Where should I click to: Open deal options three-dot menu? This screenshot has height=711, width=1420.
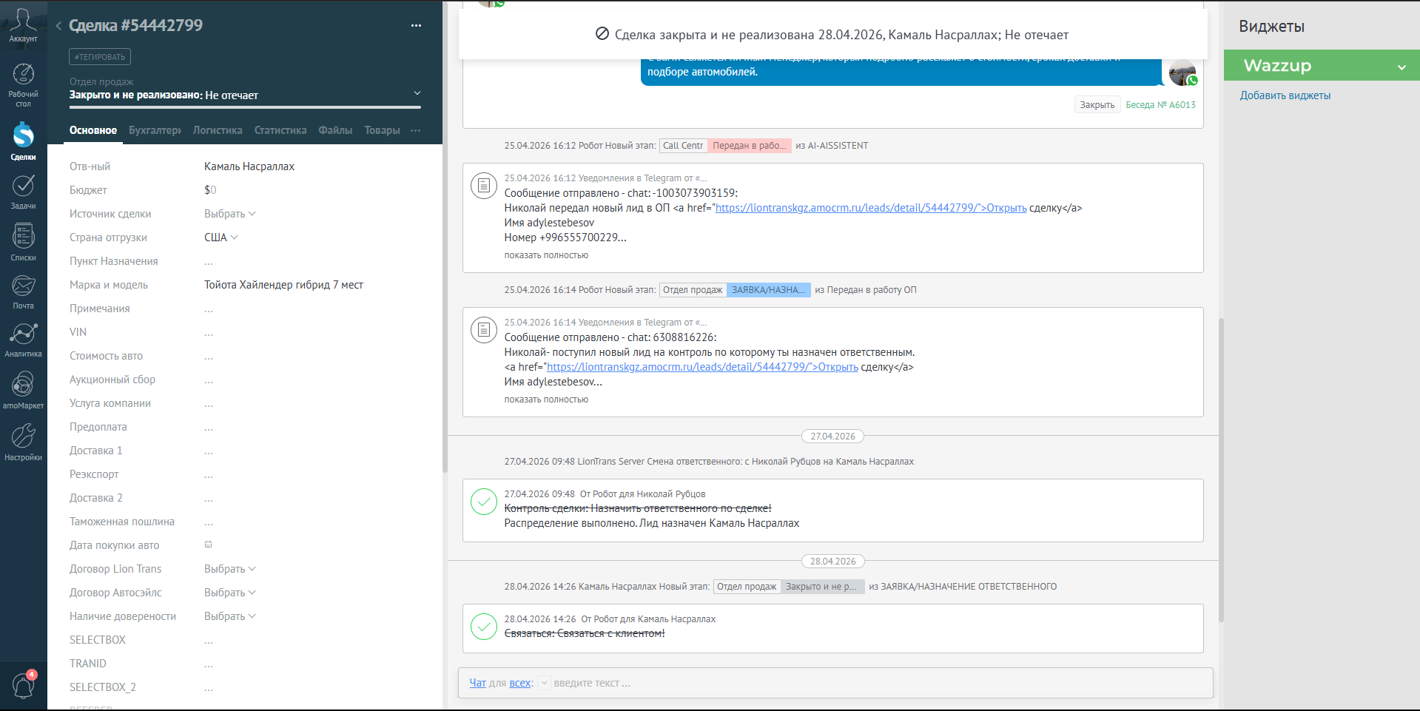pyautogui.click(x=416, y=25)
